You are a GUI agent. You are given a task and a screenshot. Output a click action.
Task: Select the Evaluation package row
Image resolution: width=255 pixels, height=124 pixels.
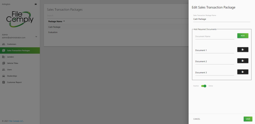pos(116,32)
